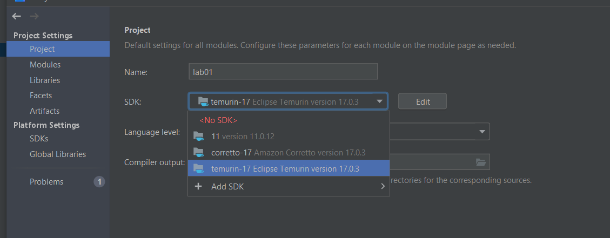Click the Problems count badge

point(99,182)
